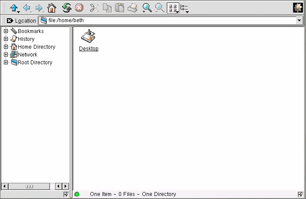Reload the current folder view
This screenshot has height=199, width=306.
[x=66, y=7]
